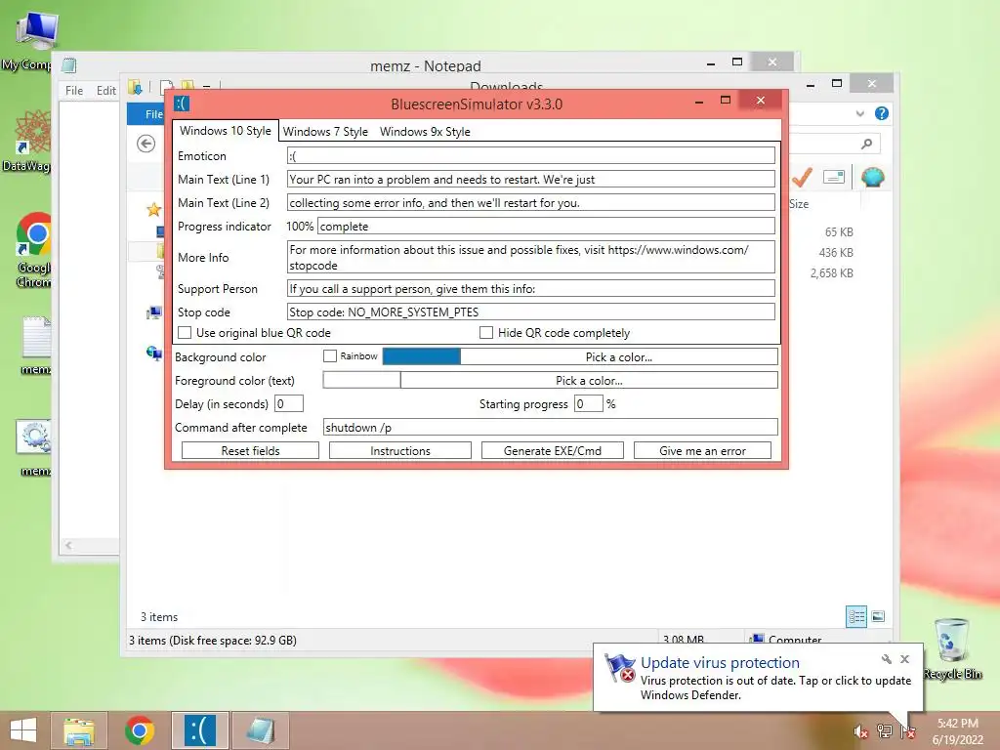1000x750 pixels.
Task: Click Command after complete field
Action: [x=551, y=427]
